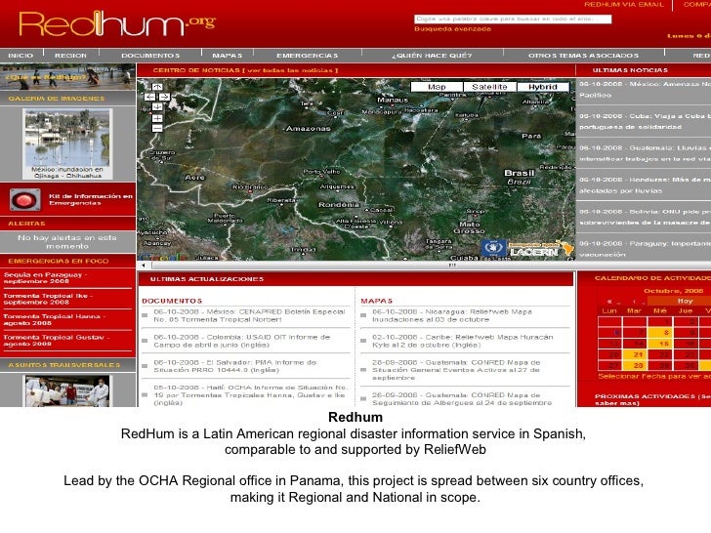Open Caribe Reliefweb Mapa Huracán Kyle
The width and height of the screenshot is (711, 533).
pyautogui.click(x=463, y=341)
